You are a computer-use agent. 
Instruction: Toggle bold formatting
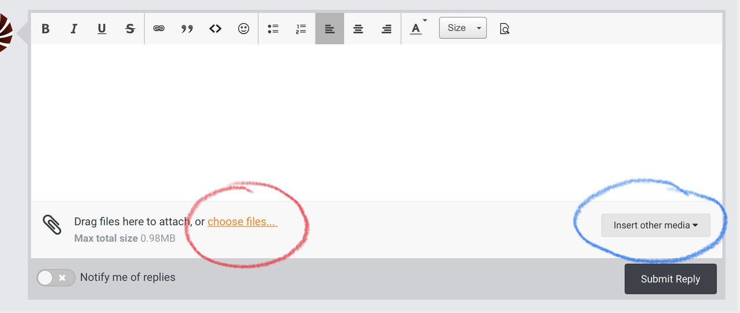point(46,29)
